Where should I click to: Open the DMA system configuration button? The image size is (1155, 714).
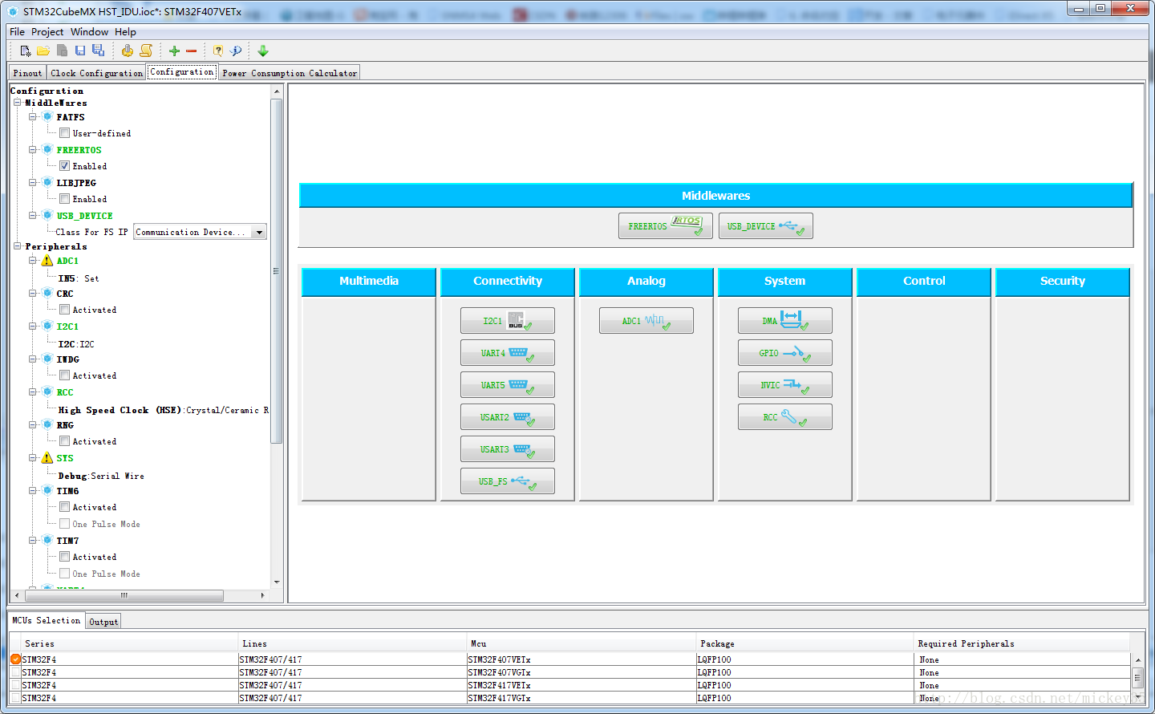[x=785, y=321]
